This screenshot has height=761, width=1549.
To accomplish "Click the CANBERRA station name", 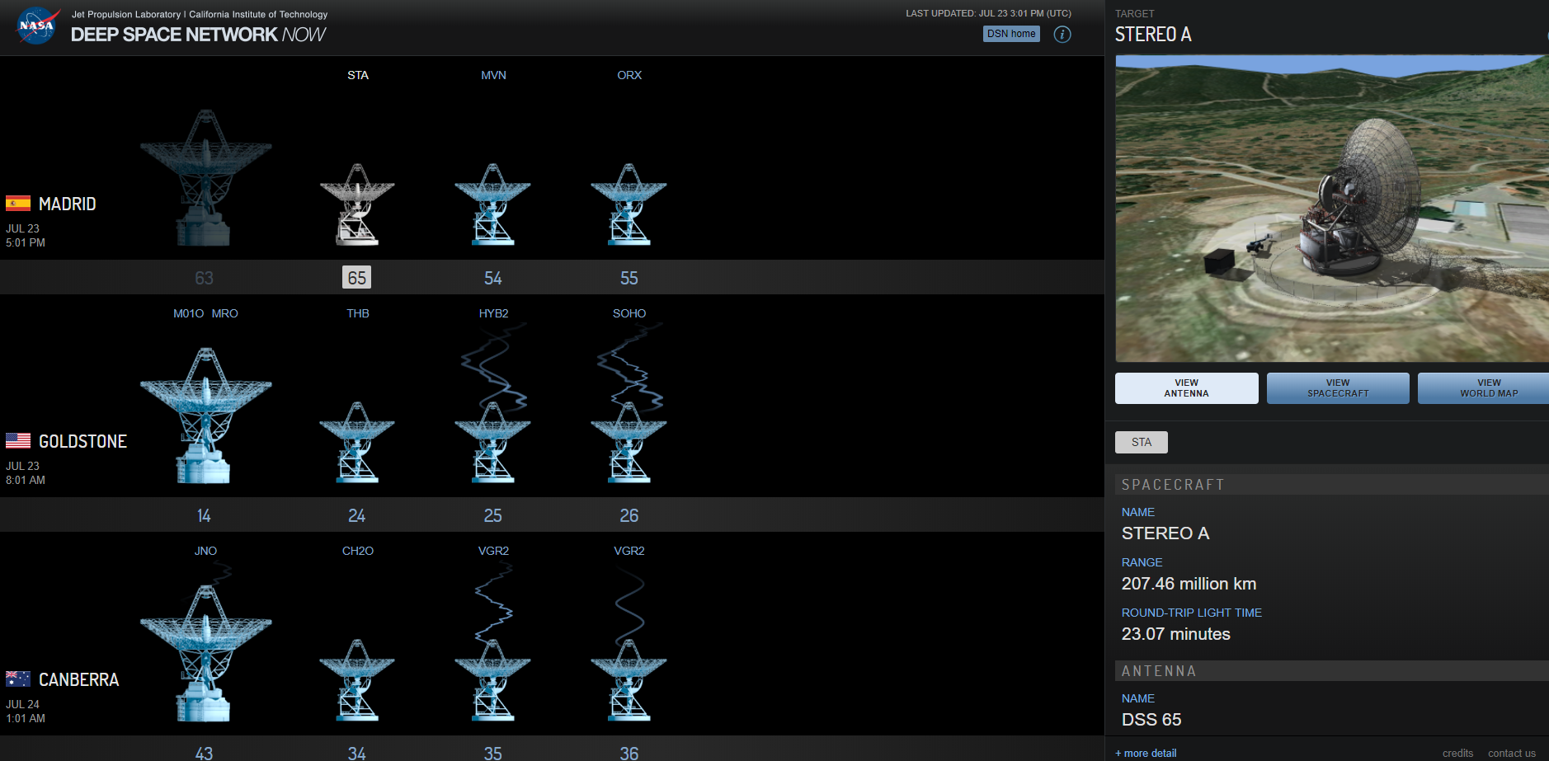I will pos(78,679).
